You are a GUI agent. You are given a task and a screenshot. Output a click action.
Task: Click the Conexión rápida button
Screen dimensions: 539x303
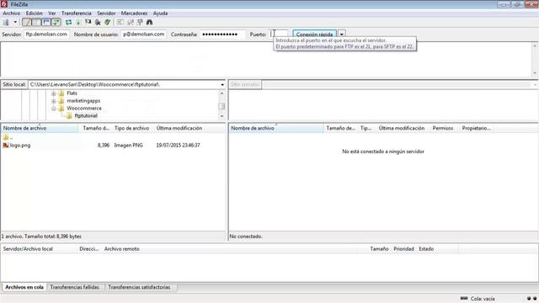314,35
